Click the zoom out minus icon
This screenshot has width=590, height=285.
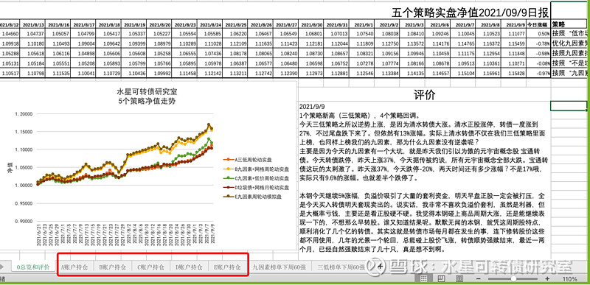(x=478, y=278)
